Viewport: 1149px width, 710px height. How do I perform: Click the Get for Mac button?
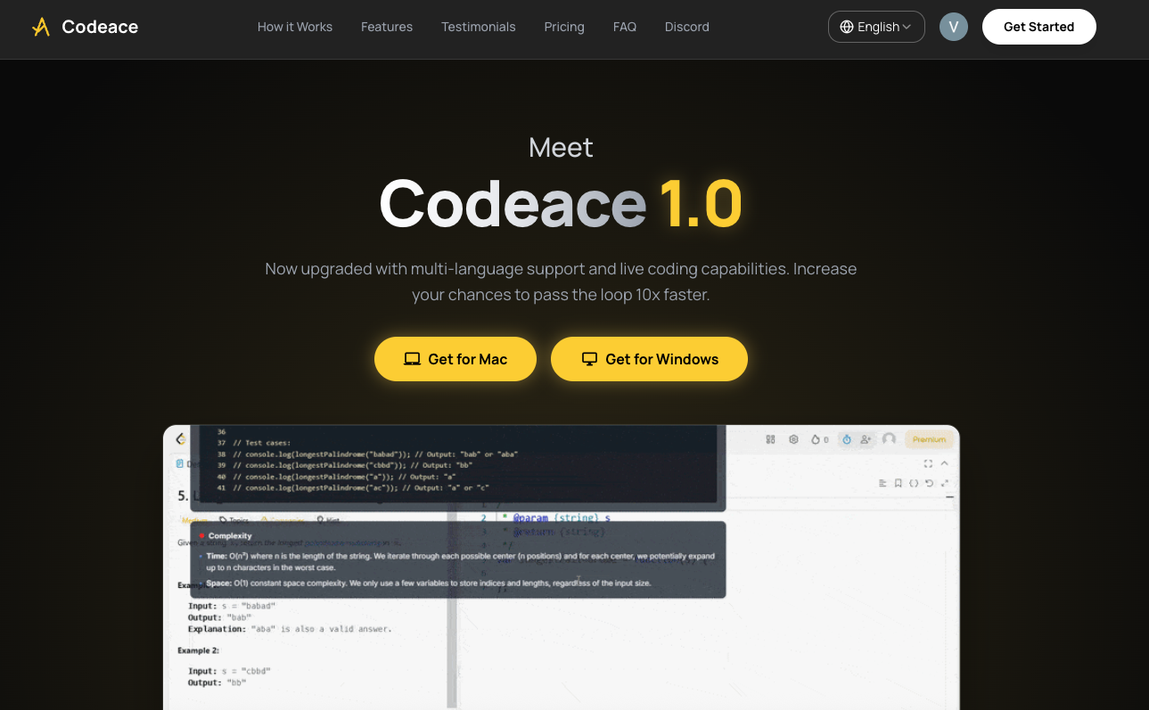pos(455,359)
